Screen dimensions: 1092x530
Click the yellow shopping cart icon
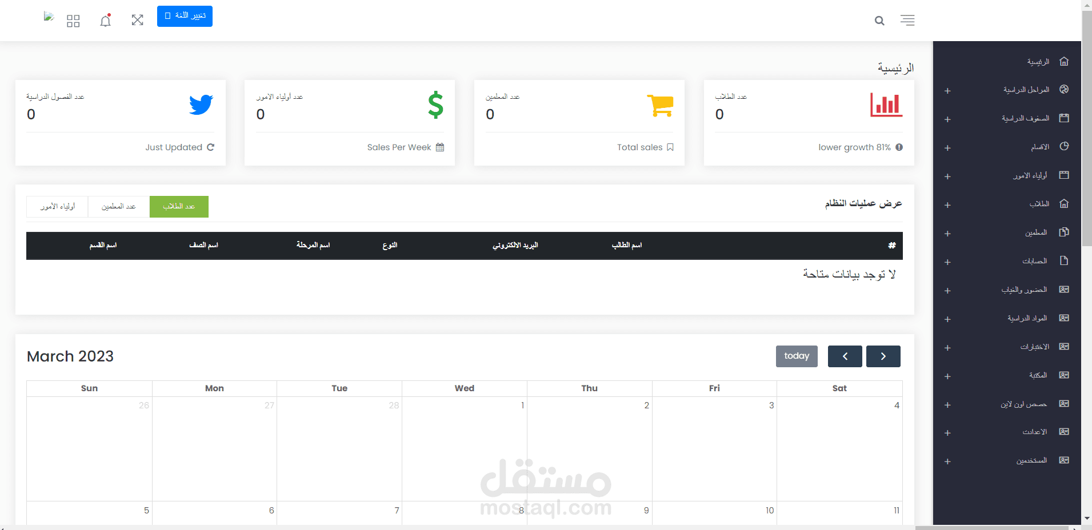661,106
